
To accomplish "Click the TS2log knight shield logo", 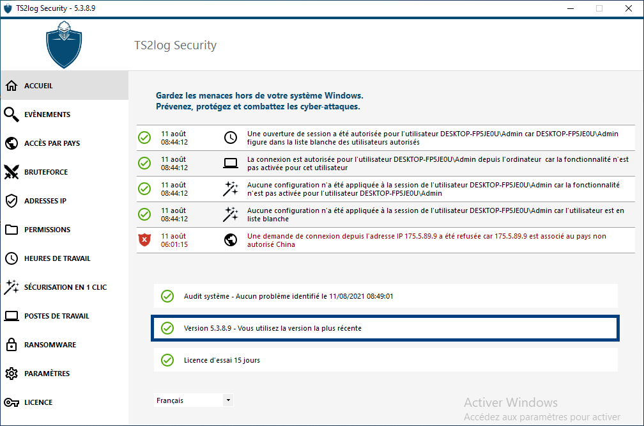I will pyautogui.click(x=64, y=44).
